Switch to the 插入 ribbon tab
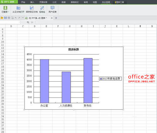The image size is (157, 133). (x=32, y=2)
